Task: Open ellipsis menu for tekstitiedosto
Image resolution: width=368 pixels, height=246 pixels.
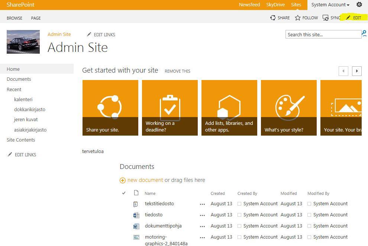Action: pyautogui.click(x=202, y=204)
